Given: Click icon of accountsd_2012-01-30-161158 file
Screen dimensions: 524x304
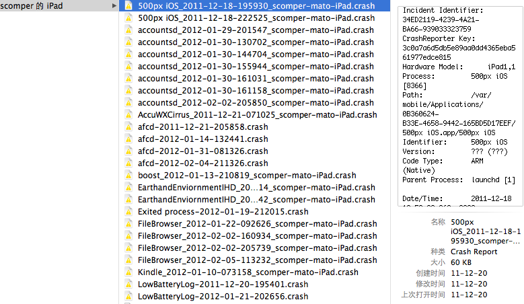Looking at the screenshot, I should click(x=128, y=91).
